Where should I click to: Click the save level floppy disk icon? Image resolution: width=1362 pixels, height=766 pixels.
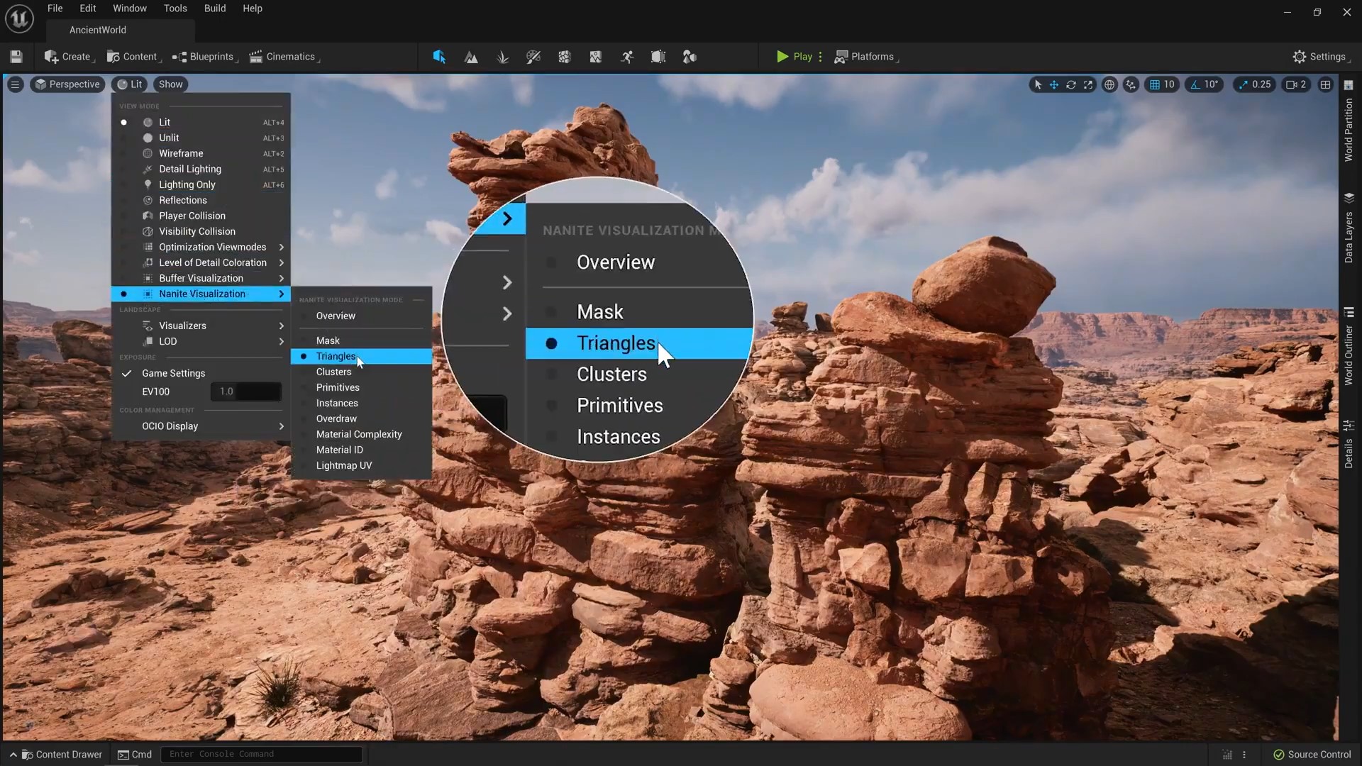click(x=16, y=57)
